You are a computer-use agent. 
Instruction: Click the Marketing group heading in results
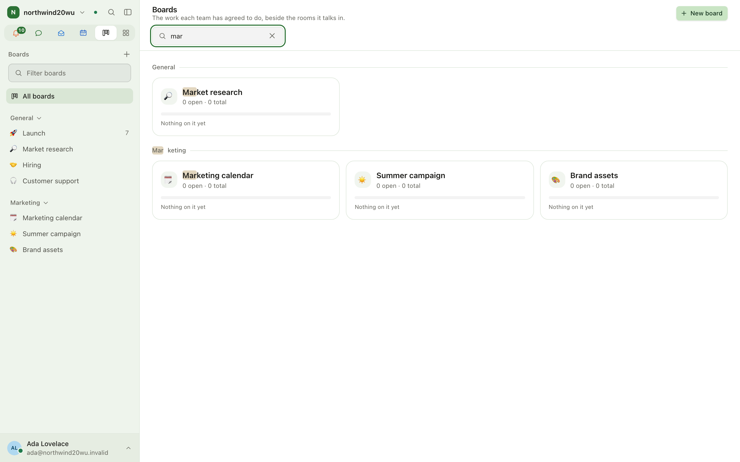169,150
